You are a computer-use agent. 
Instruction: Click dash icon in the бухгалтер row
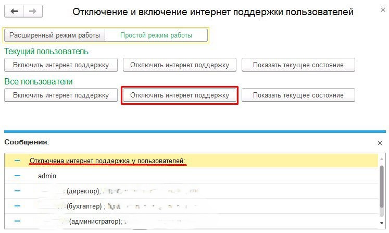point(17,206)
